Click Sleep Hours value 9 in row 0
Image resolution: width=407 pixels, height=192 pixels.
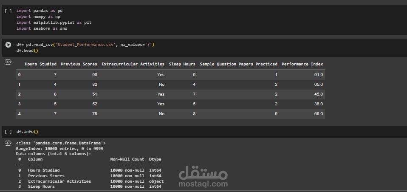coord(194,75)
